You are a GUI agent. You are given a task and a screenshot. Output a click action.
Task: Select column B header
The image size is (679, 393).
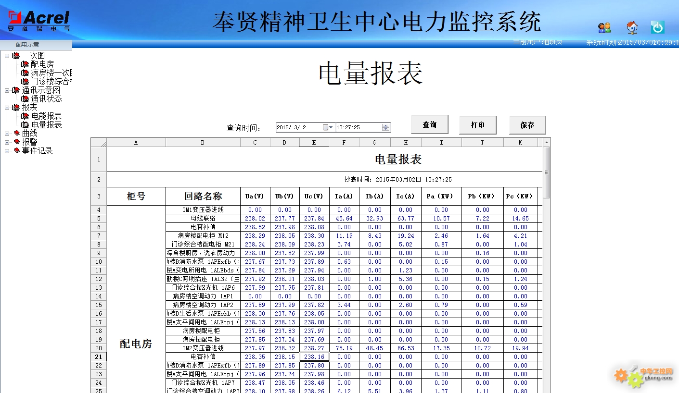pos(203,143)
